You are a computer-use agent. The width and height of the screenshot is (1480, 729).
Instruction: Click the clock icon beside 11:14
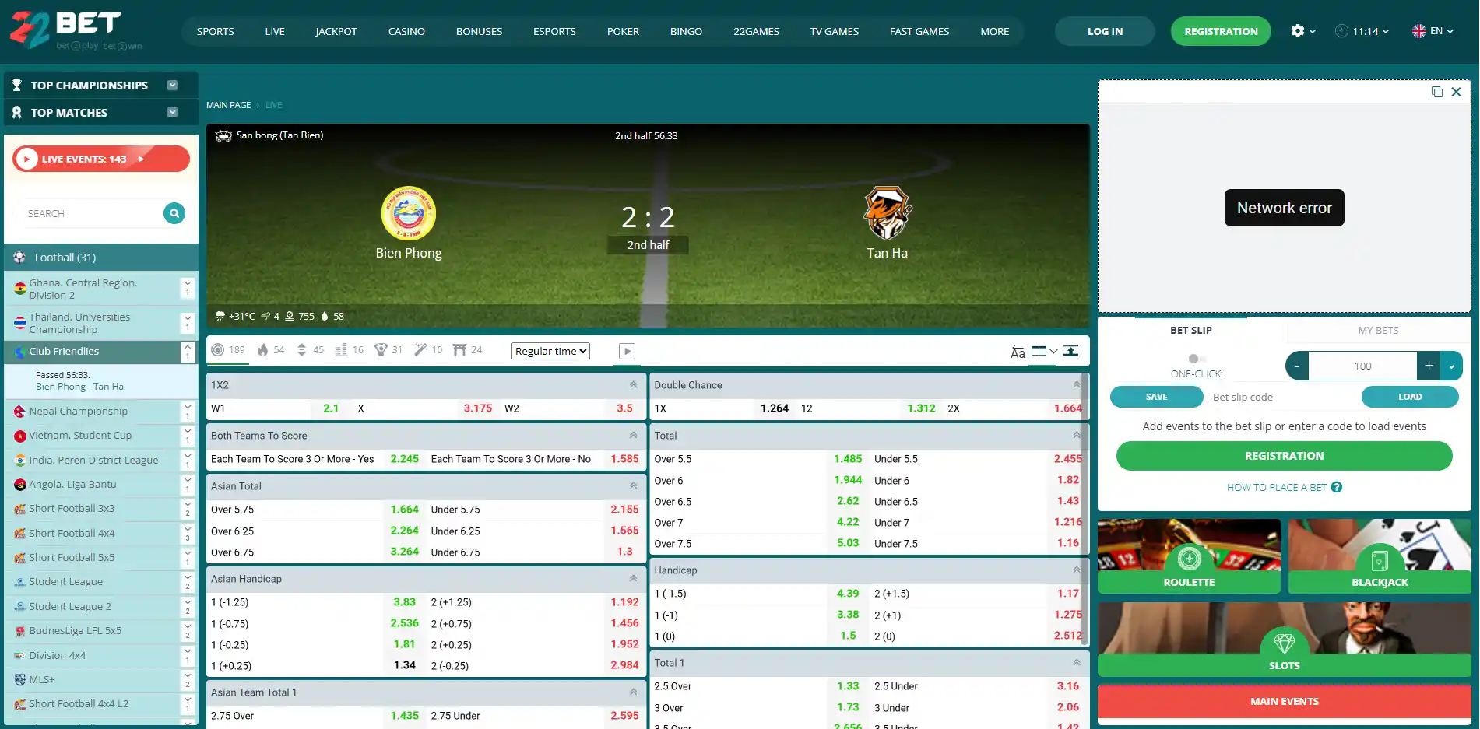click(1341, 31)
